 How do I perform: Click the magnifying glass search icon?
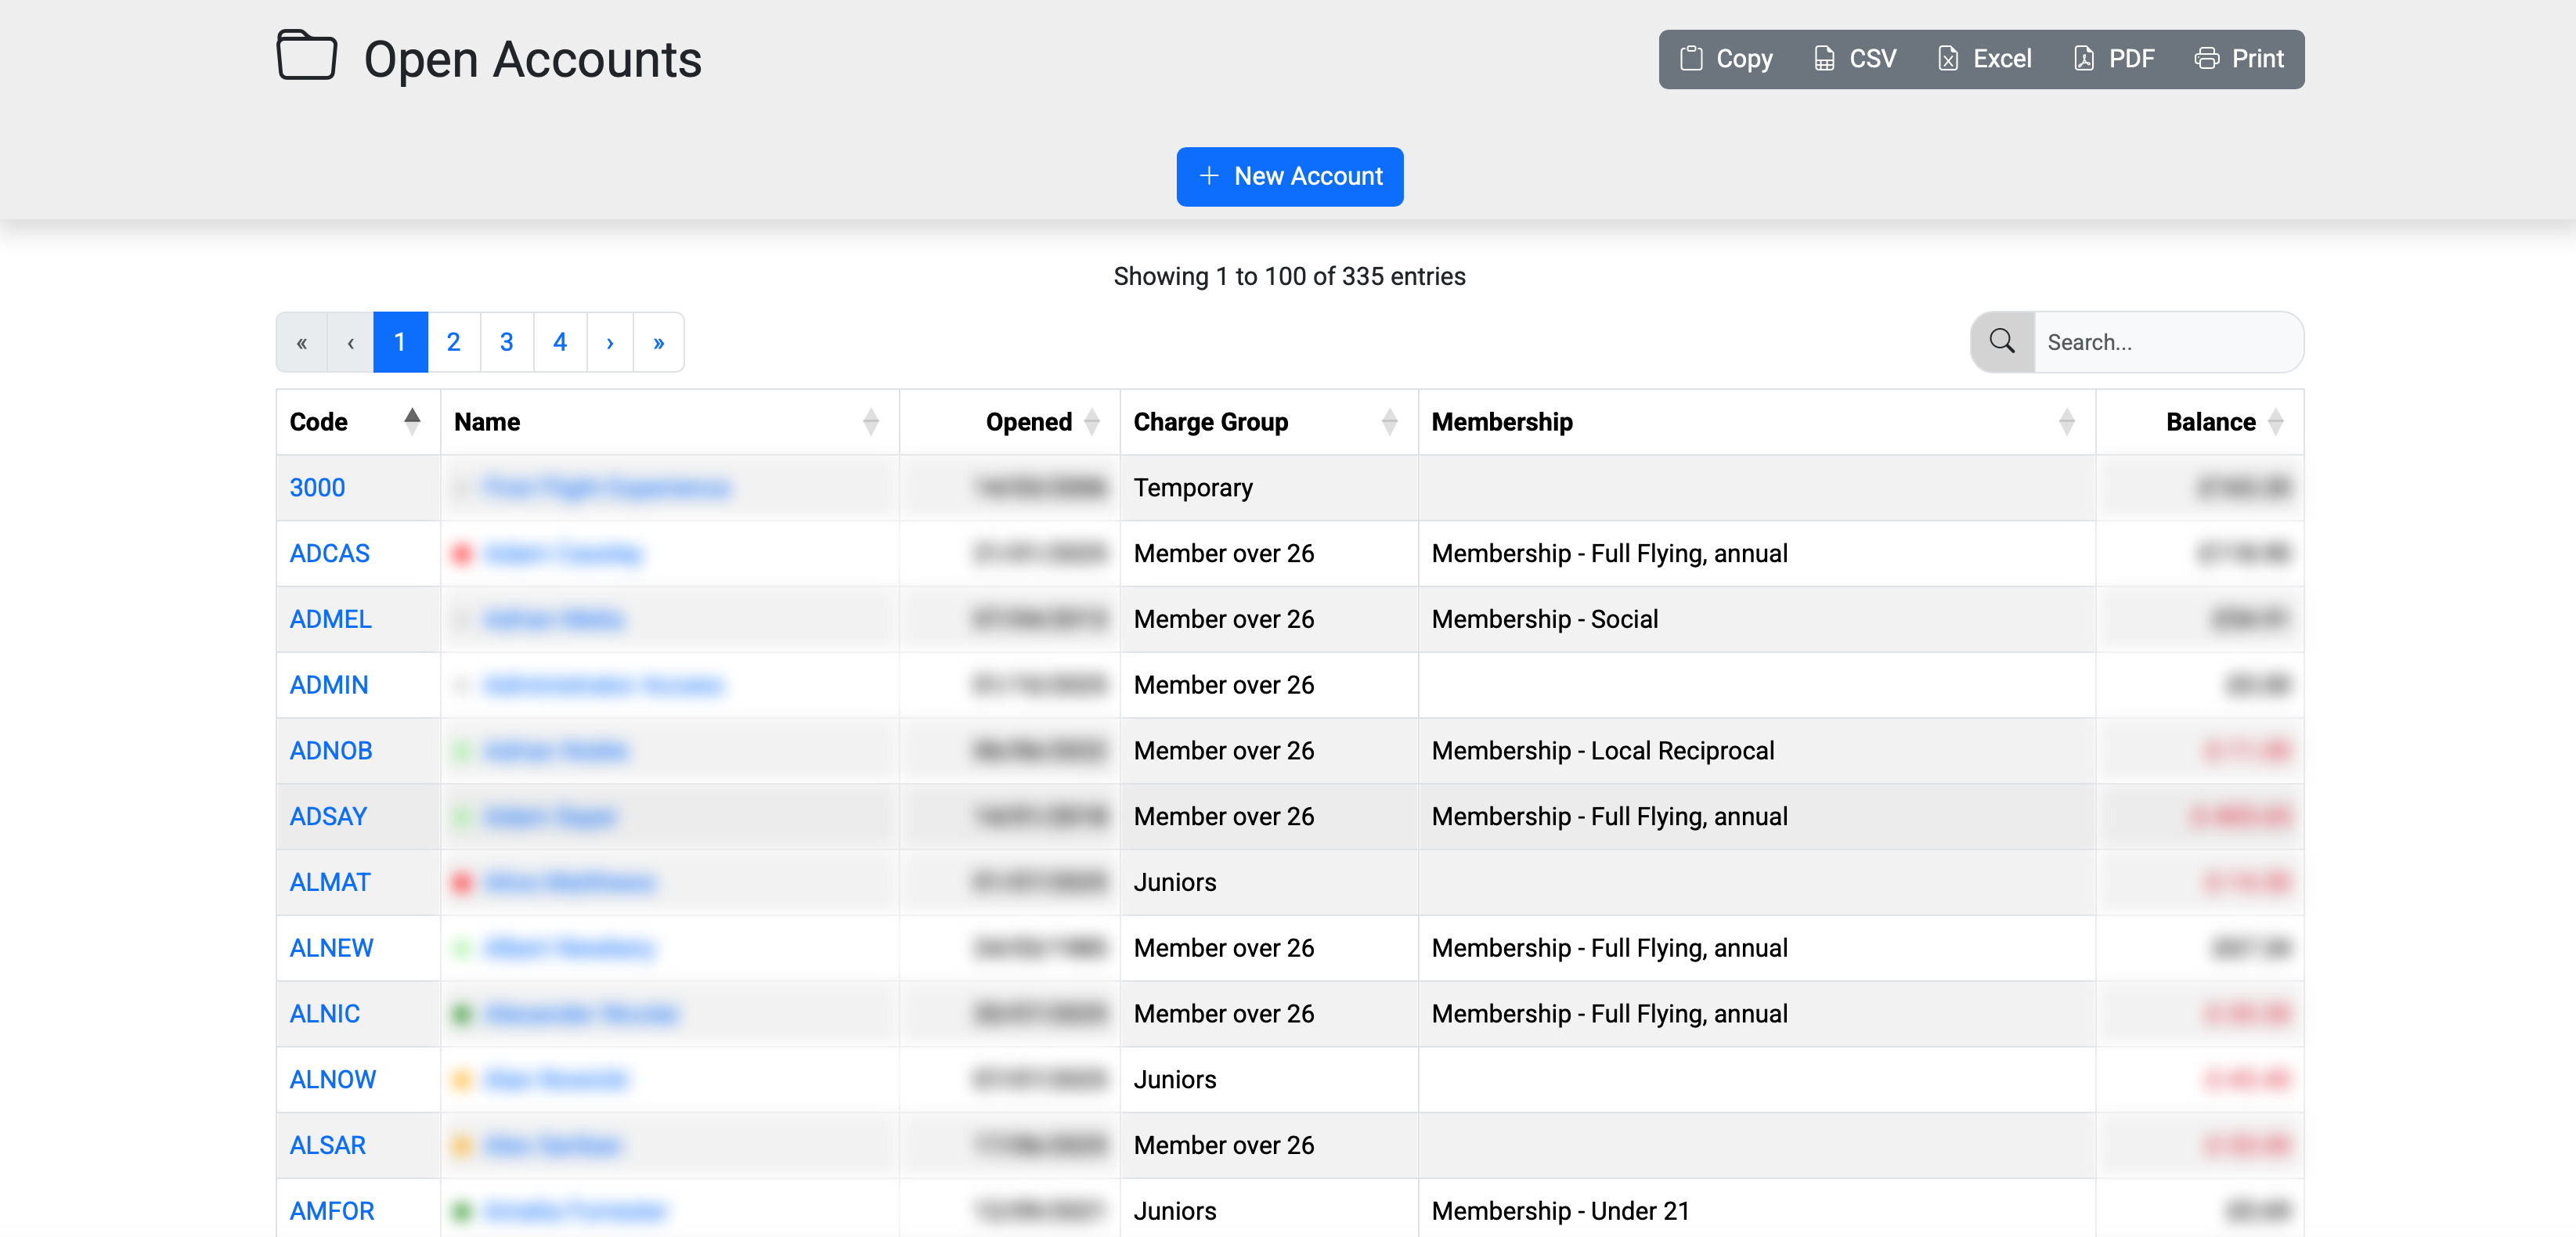coord(2001,341)
